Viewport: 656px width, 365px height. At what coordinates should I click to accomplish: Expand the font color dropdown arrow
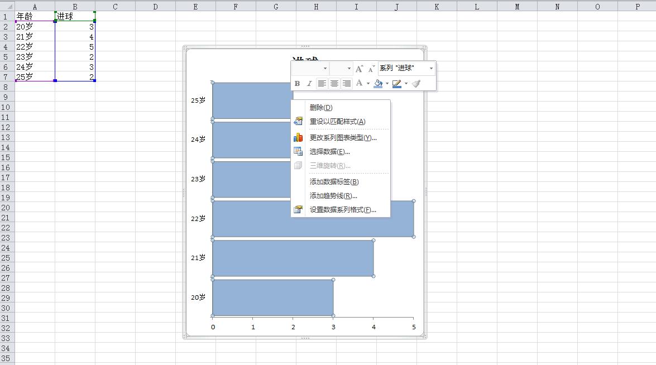tap(368, 84)
